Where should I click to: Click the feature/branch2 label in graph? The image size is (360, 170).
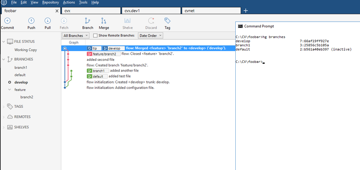pos(104,54)
